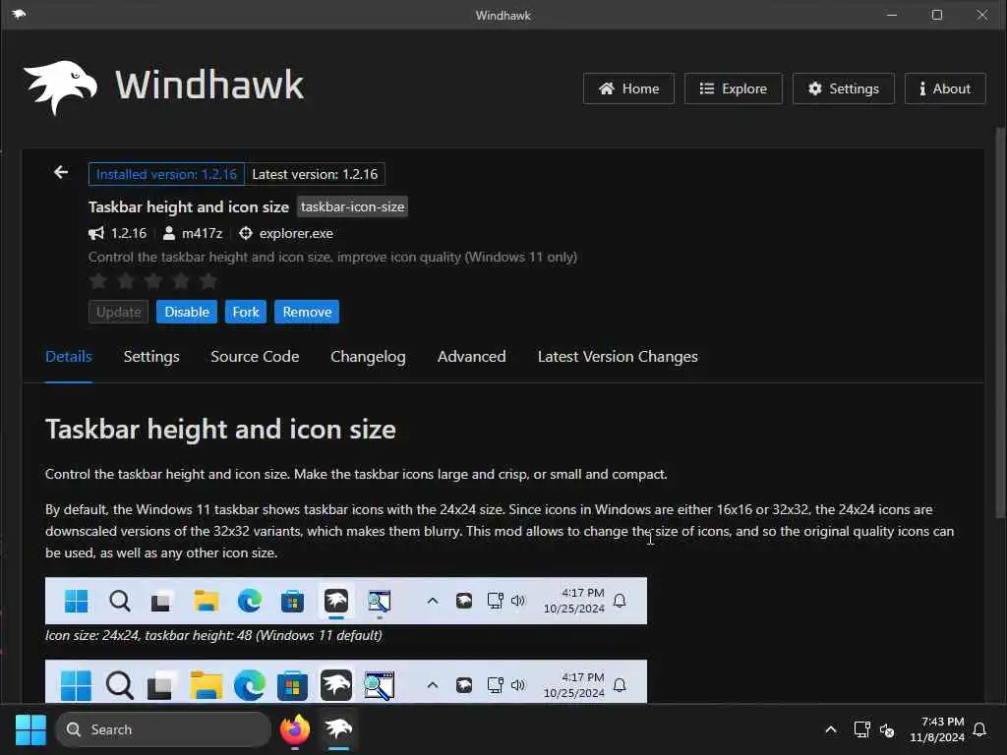This screenshot has height=755, width=1007.
Task: Click the author person icon
Action: pos(168,233)
